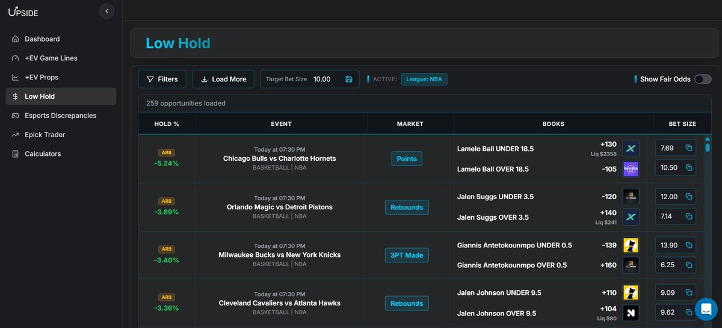Click the -5.24% hold value
This screenshot has width=722, height=328.
(x=167, y=163)
